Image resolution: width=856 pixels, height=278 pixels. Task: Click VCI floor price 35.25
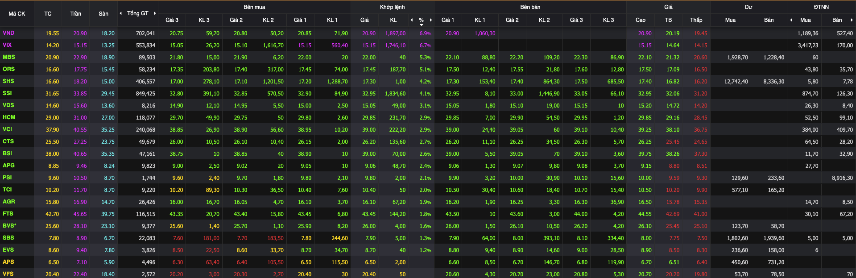click(x=108, y=130)
